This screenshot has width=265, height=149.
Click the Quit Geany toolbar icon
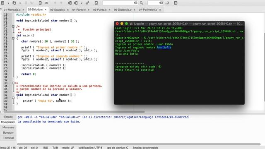coord(176,3)
